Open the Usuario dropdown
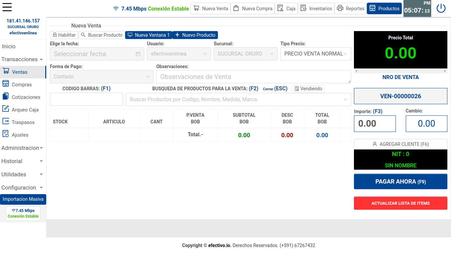The width and height of the screenshot is (451, 254). coord(179,54)
